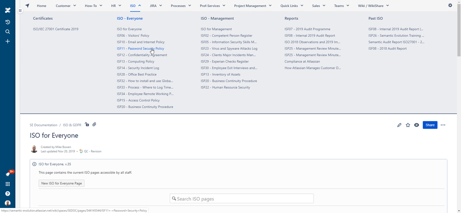Open Sales menu
The width and height of the screenshot is (461, 213).
[x=319, y=6]
